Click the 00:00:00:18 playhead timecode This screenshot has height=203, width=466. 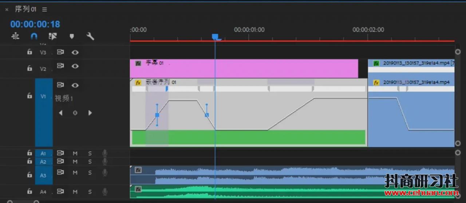click(x=35, y=24)
